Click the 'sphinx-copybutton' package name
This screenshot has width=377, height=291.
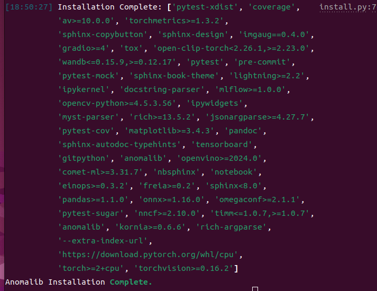click(x=103, y=35)
